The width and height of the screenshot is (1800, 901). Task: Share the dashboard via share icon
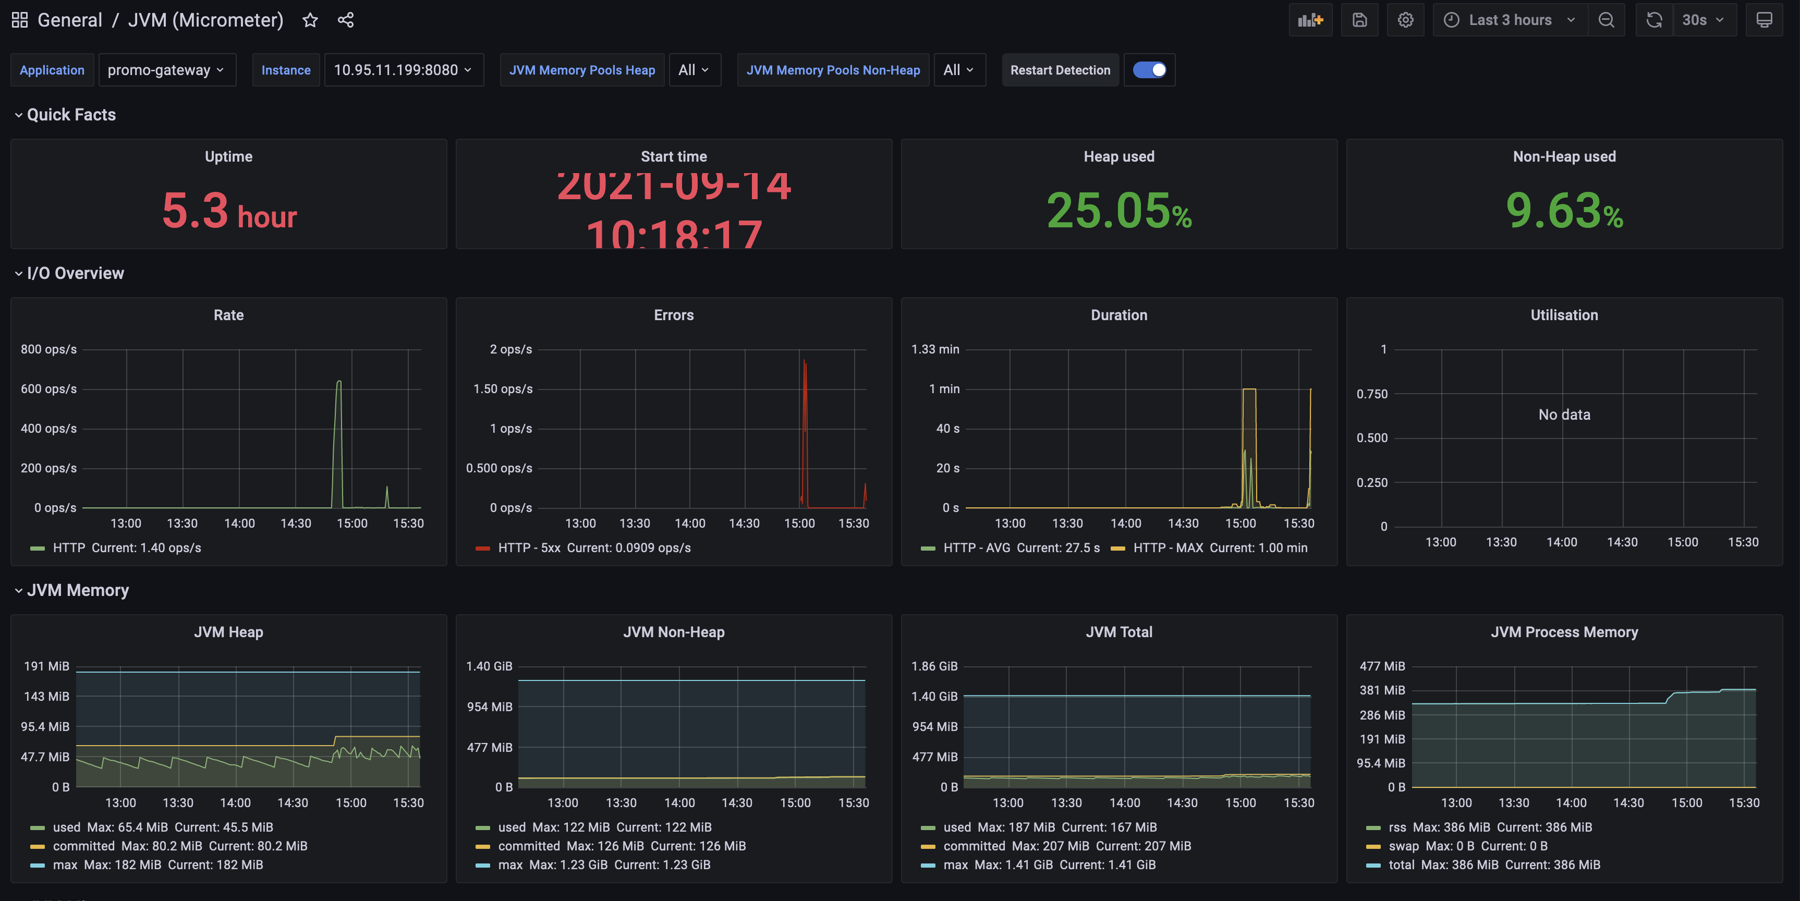pyautogui.click(x=346, y=20)
